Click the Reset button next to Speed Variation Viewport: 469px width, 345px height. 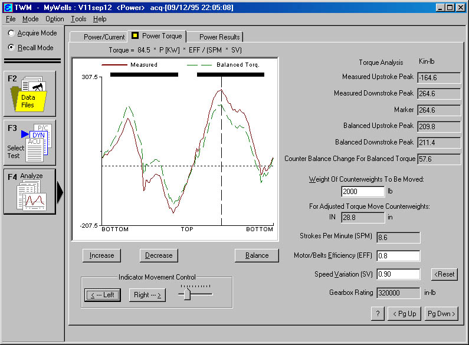coord(444,274)
